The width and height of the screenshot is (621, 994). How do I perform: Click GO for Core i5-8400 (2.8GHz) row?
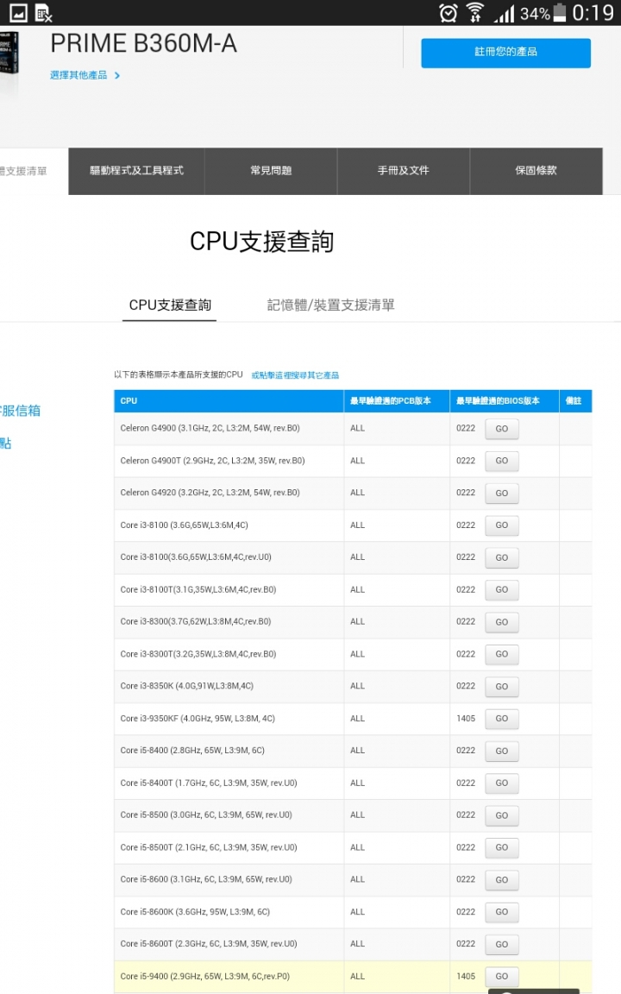pyautogui.click(x=502, y=752)
